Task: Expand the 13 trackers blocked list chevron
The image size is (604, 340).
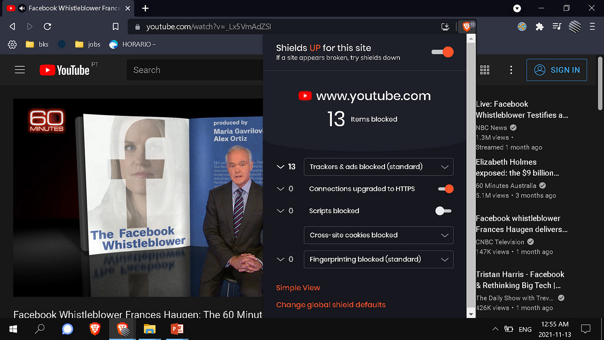Action: coord(280,167)
